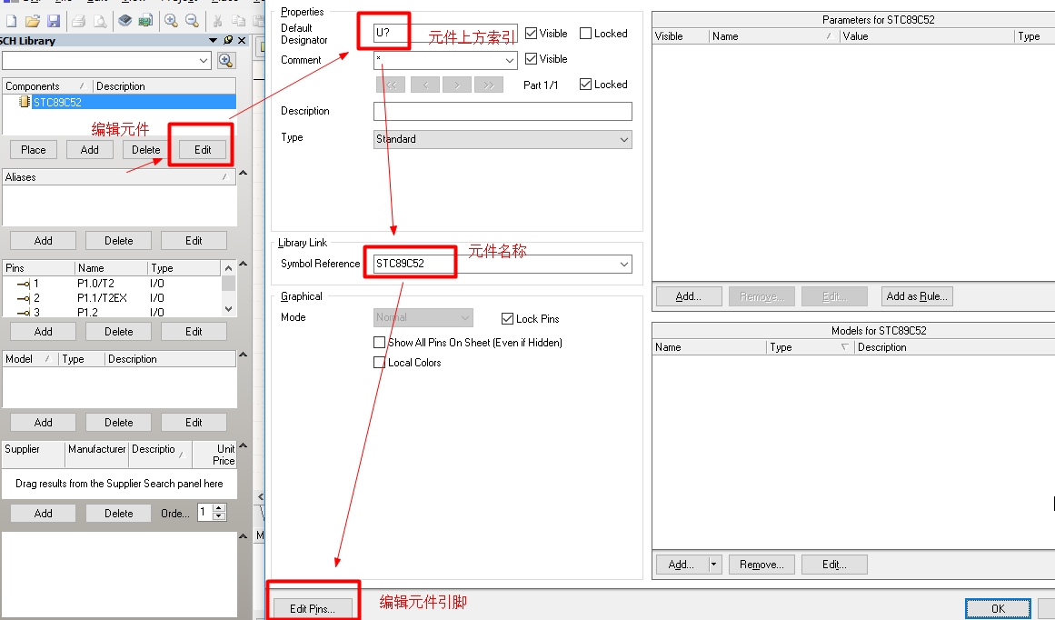The image size is (1055, 620).
Task: Collapse the Model section arrow
Action: 244,355
